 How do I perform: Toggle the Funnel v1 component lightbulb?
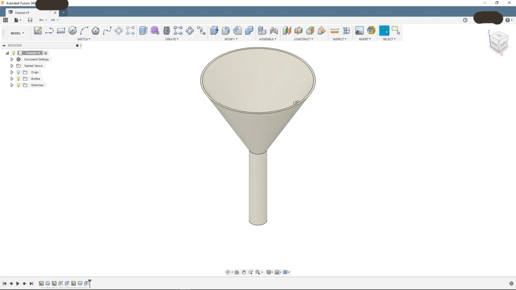[13, 53]
